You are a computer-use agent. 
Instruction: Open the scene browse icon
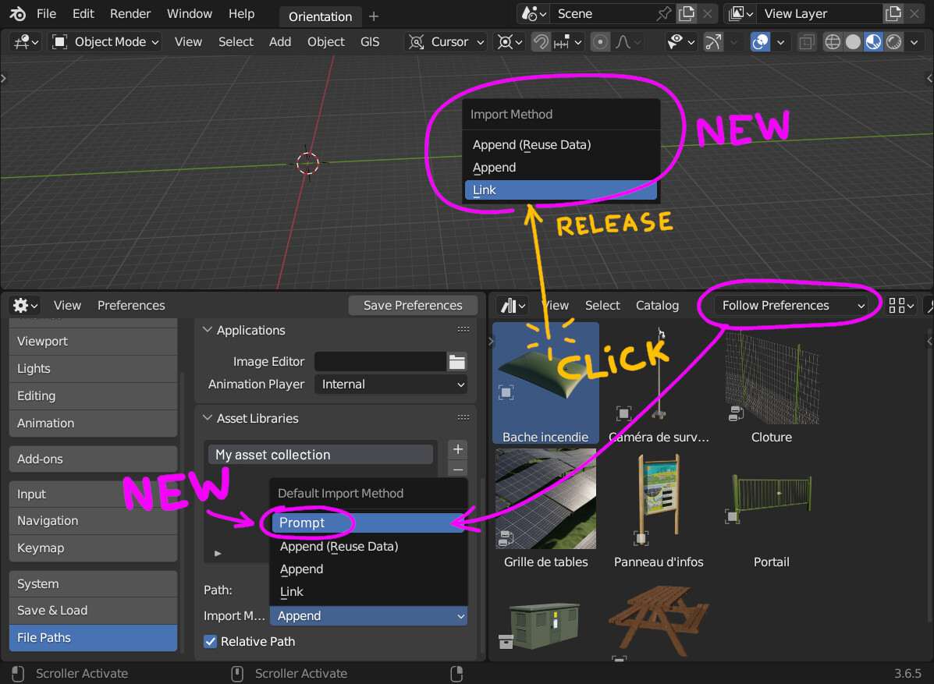(534, 14)
